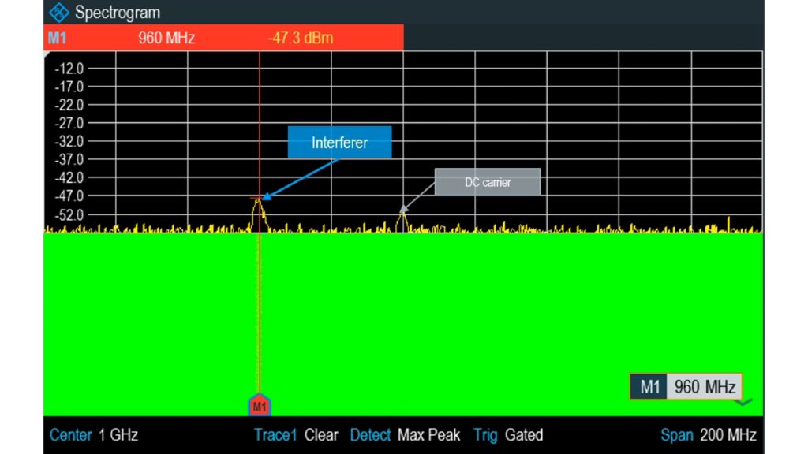This screenshot has width=808, height=454.
Task: Toggle the Trig Gated setting
Action: pyautogui.click(x=527, y=434)
